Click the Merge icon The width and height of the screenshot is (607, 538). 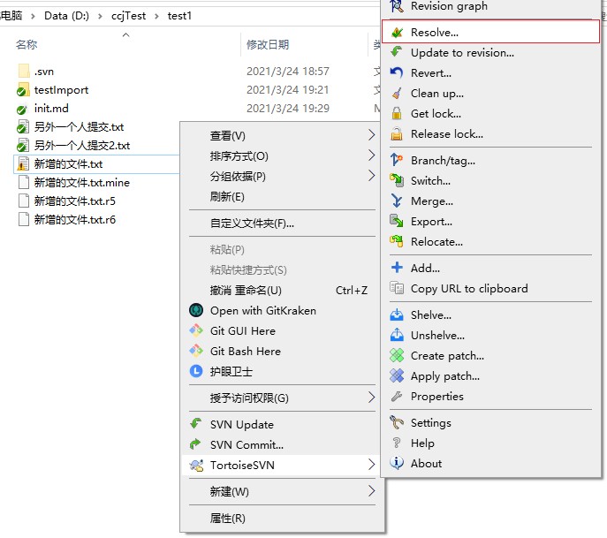[x=397, y=201]
